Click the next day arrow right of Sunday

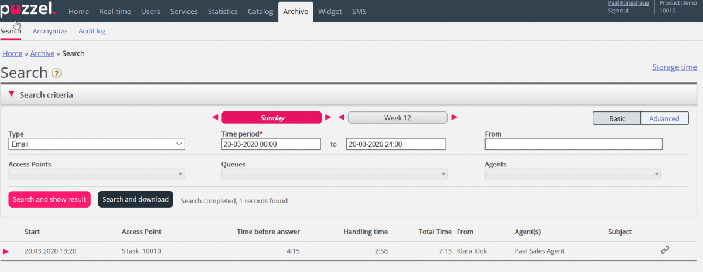tap(328, 118)
